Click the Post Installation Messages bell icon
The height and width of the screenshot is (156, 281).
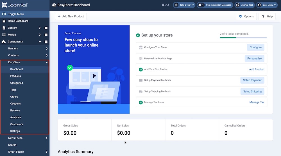pos(200,5)
